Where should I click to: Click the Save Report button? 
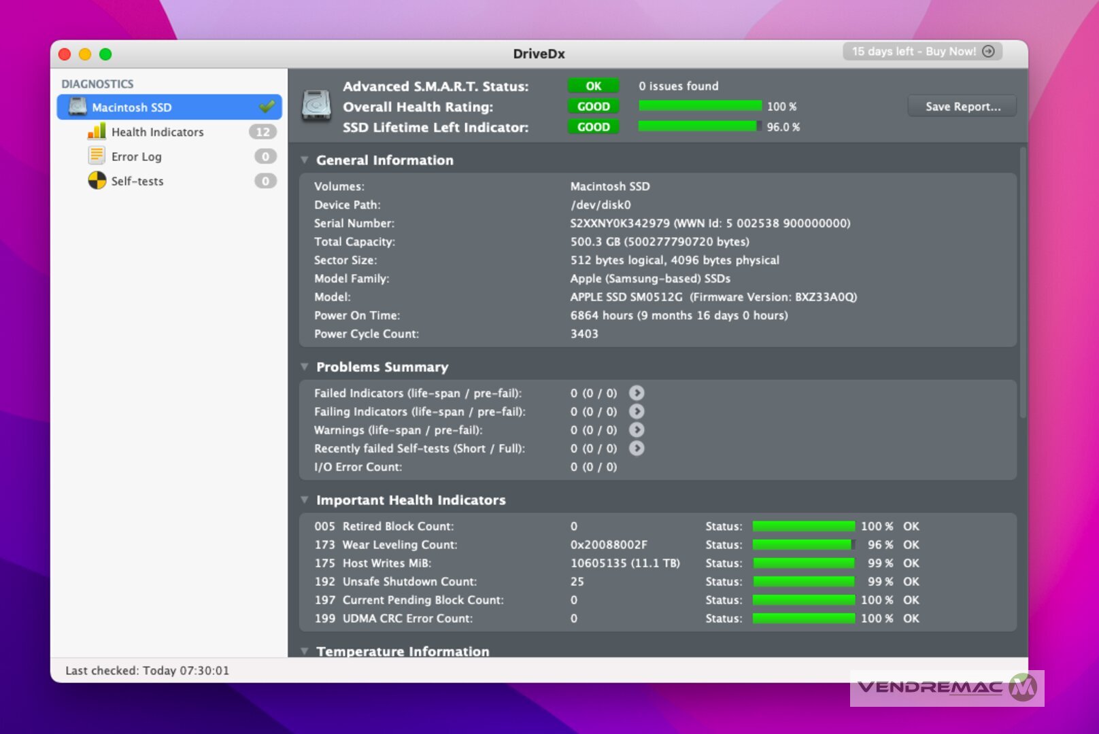(962, 106)
